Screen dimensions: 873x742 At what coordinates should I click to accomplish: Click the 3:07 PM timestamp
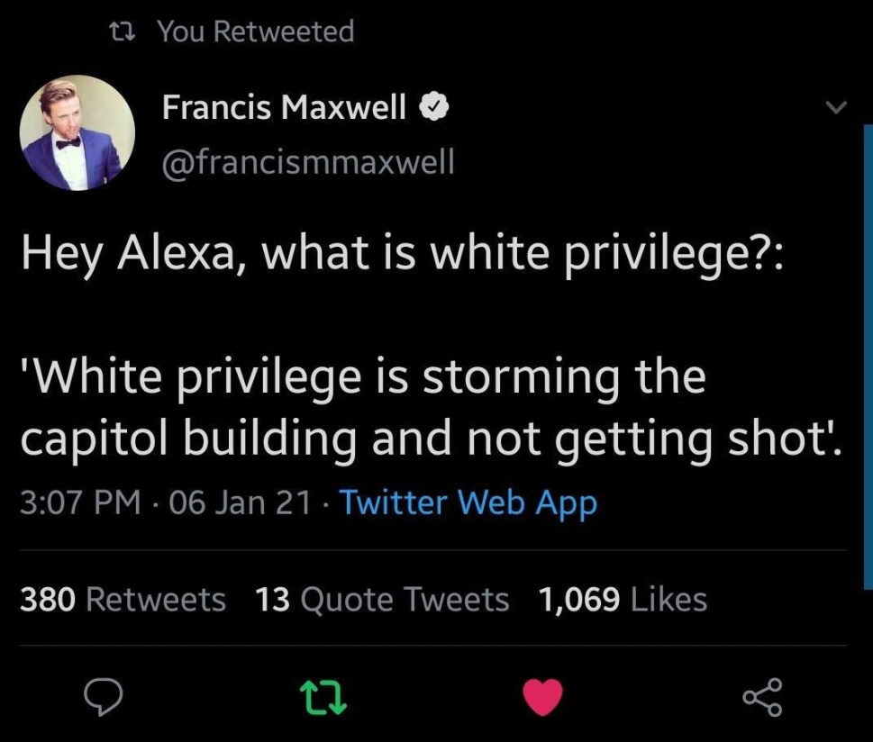coord(80,502)
